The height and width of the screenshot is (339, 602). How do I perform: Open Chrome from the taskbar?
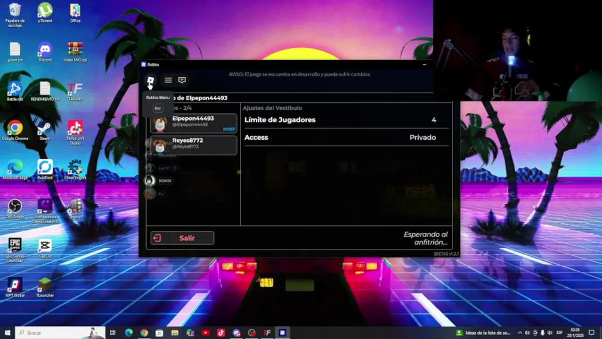point(144,332)
